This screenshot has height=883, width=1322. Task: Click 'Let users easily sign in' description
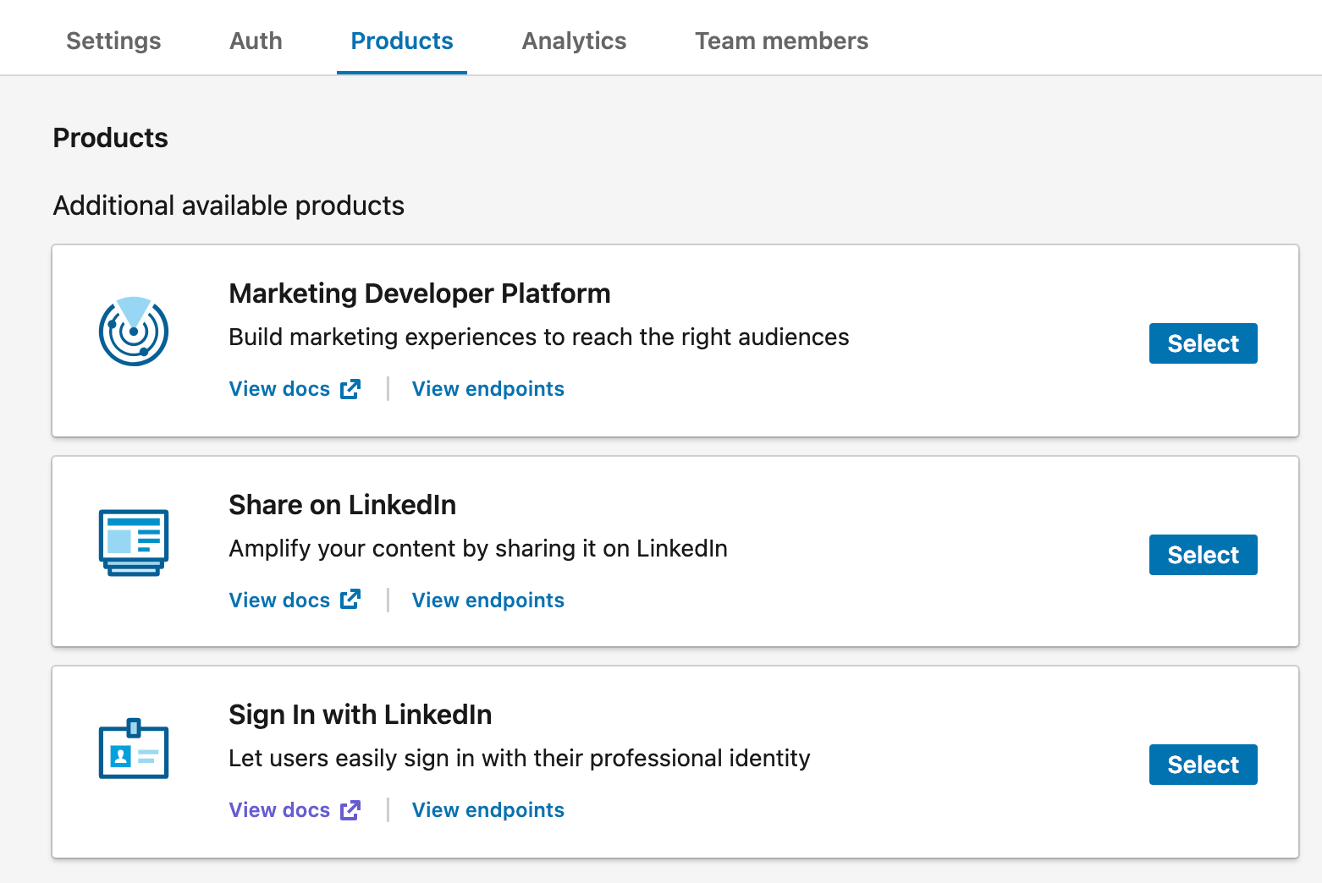tap(520, 758)
